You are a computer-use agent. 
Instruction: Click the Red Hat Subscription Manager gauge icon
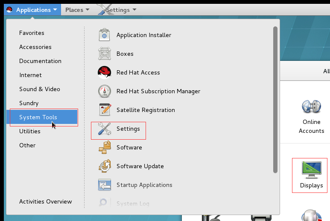click(105, 91)
